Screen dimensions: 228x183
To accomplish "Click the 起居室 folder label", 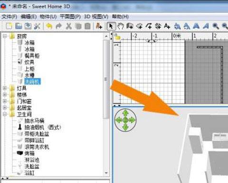I will tap(24, 107).
